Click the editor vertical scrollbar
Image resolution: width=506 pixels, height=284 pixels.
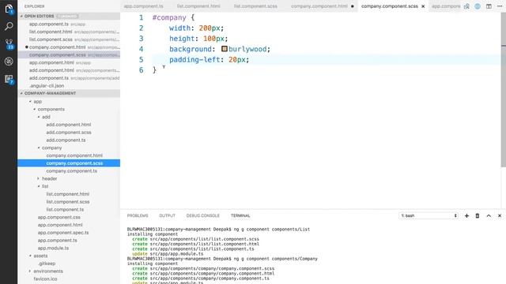click(503, 90)
